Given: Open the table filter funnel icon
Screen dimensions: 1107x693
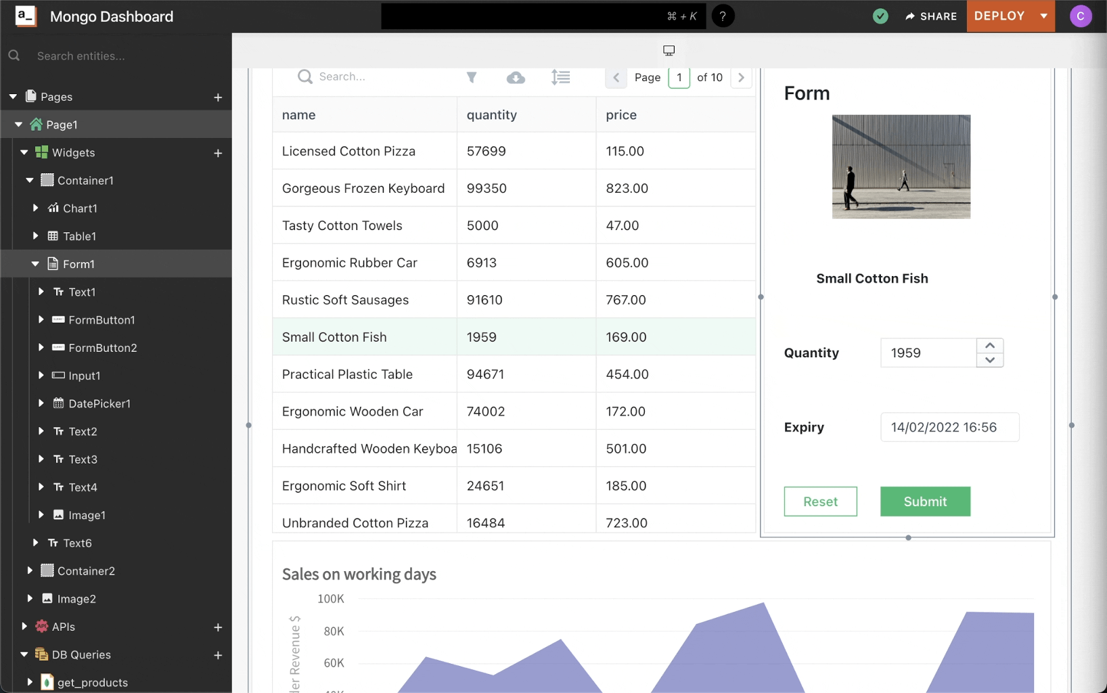Looking at the screenshot, I should tap(472, 77).
